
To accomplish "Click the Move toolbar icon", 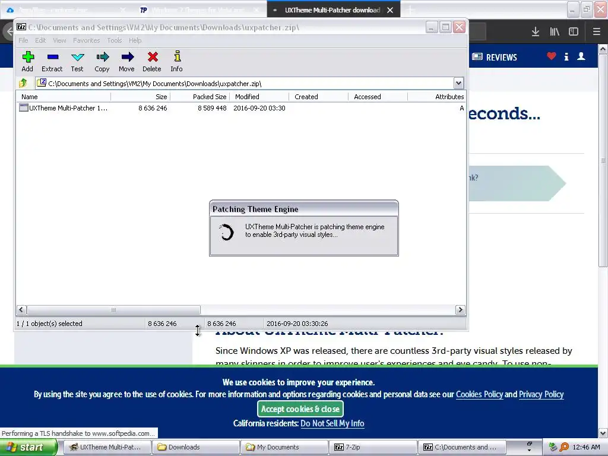I will (127, 61).
